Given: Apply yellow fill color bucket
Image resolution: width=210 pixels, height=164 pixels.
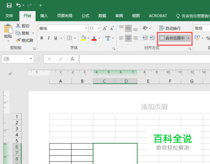Looking at the screenshot, I should 83,38.
